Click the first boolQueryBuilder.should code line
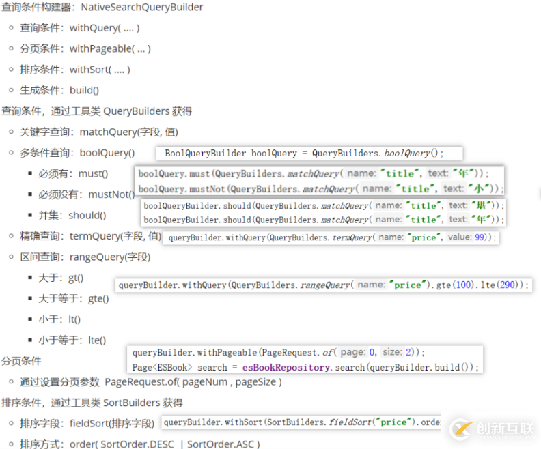The height and width of the screenshot is (449, 541). [324, 205]
